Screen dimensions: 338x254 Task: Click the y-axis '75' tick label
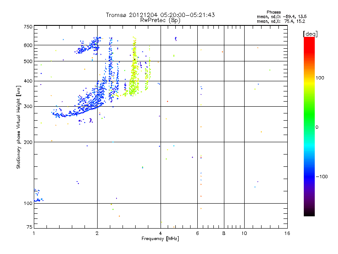pos(30,227)
